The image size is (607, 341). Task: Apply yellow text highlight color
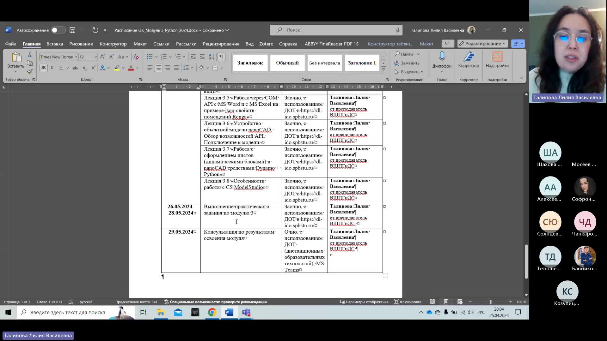(117, 68)
